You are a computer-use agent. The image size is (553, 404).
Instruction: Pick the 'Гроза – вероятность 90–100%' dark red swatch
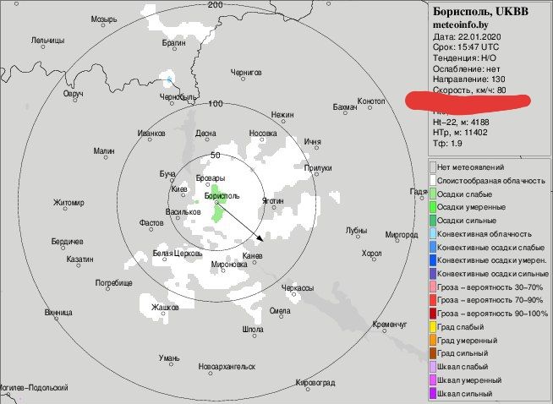[x=433, y=314]
